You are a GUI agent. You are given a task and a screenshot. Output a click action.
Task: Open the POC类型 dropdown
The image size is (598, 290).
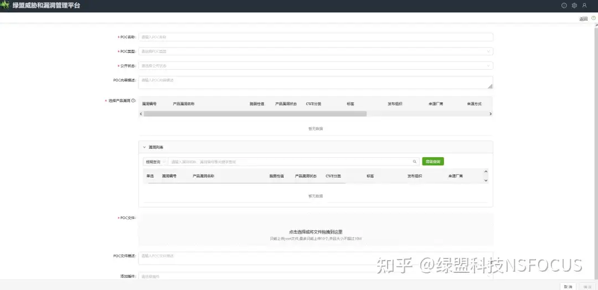315,51
